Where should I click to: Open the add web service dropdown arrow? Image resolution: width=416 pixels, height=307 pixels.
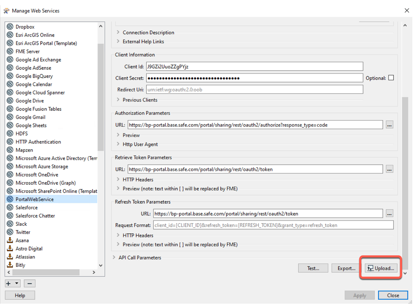click(x=17, y=283)
